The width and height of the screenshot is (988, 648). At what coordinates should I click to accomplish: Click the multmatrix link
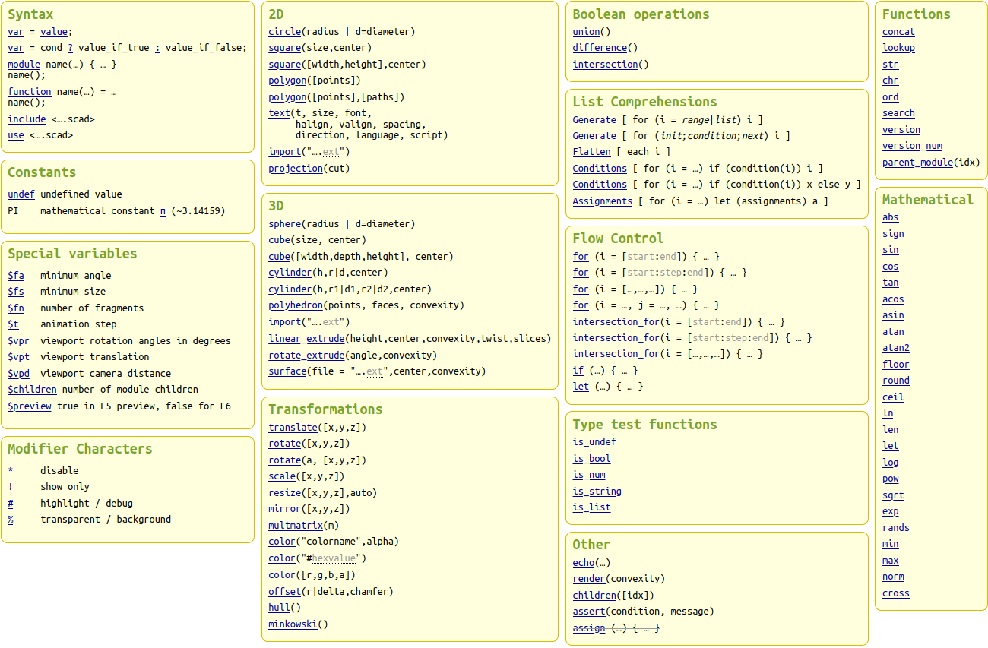[296, 526]
